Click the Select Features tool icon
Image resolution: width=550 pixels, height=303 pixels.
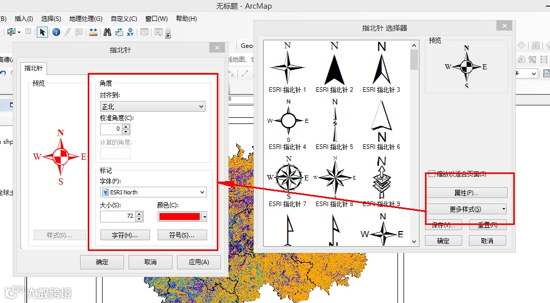coord(11,32)
